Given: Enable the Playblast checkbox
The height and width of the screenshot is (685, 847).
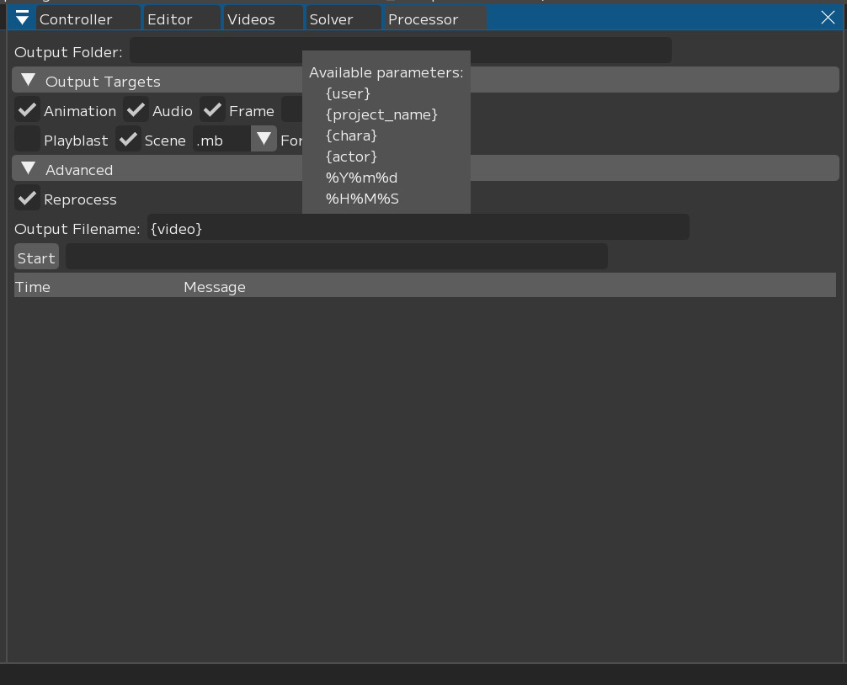Looking at the screenshot, I should coord(28,140).
